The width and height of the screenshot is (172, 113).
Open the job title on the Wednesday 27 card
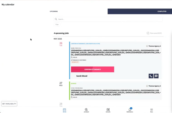point(116,93)
